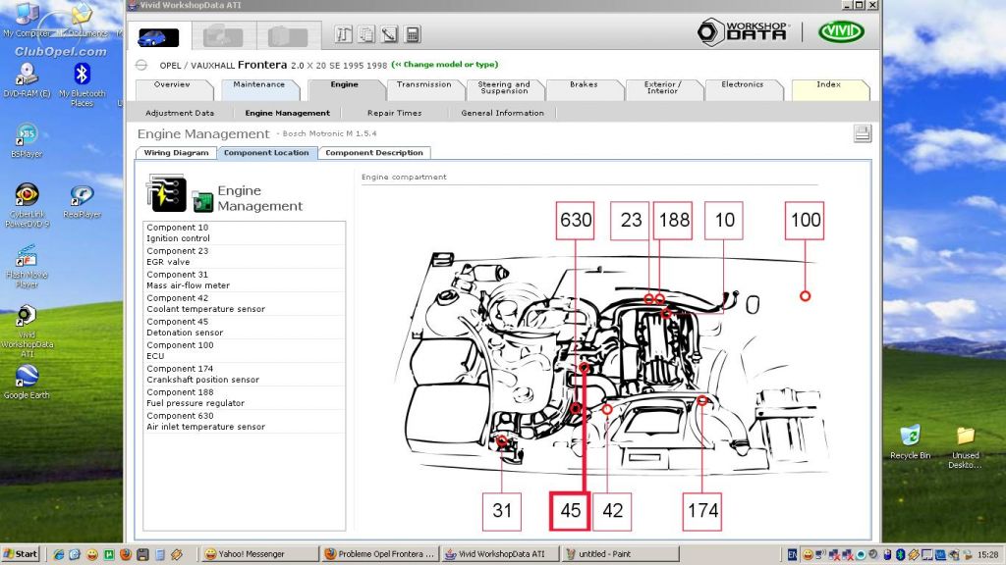Click the 174 label box in the diagram
The width and height of the screenshot is (1006, 565).
pos(702,510)
